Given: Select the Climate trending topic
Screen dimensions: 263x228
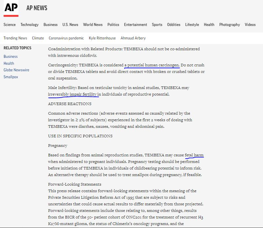Looking at the screenshot, I should click(38, 38).
